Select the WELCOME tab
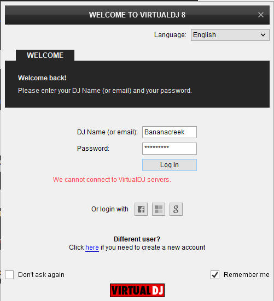 click(45, 55)
